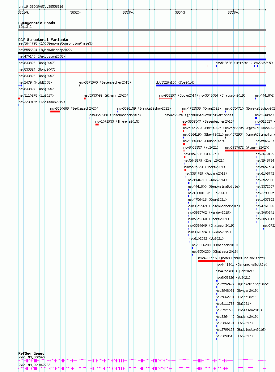Open variant nsv5526159 (ByrskaBishop2022)

click(x=144, y=108)
